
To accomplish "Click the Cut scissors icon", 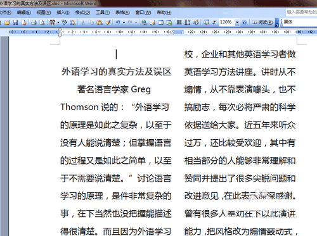I will 83,22.
